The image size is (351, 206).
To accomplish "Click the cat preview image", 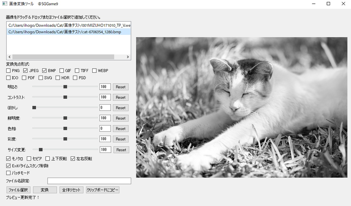I will coord(242,107).
